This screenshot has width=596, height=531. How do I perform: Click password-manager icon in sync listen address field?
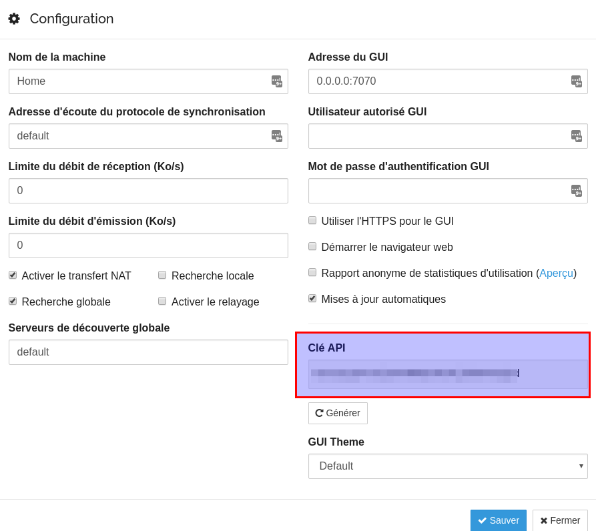coord(277,136)
